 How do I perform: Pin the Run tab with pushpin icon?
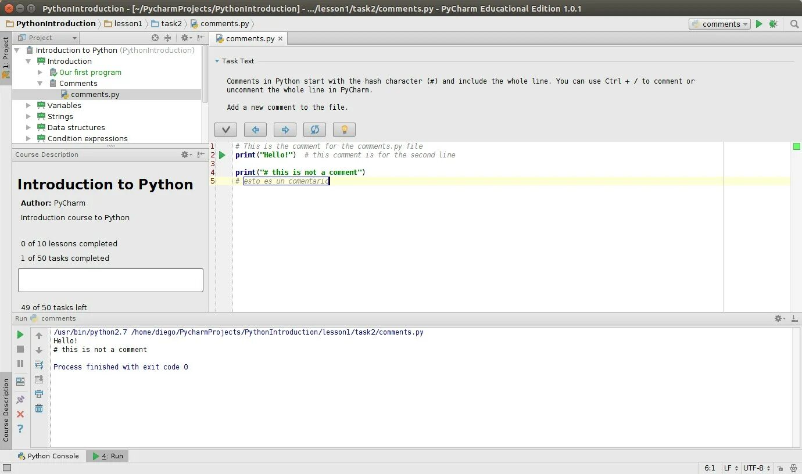pyautogui.click(x=20, y=400)
